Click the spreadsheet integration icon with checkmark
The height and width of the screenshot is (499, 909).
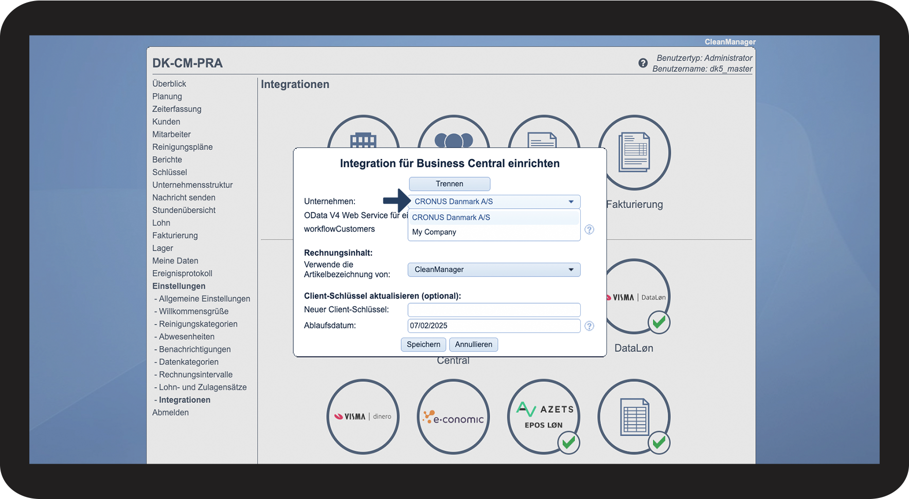point(634,416)
